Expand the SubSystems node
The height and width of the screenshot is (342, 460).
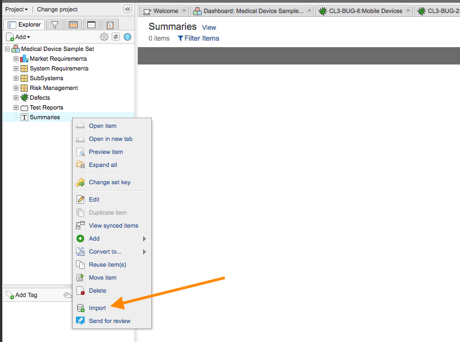click(16, 78)
